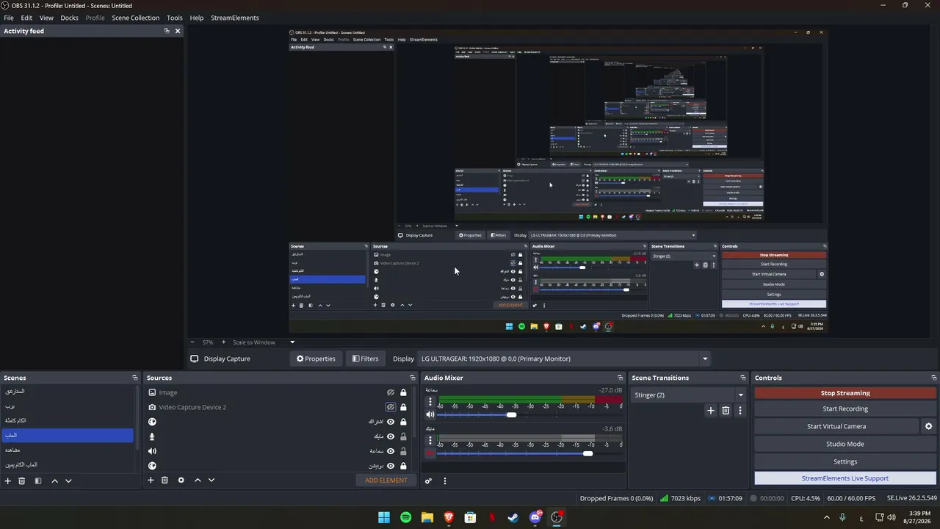
Task: Pop out the Audio Mixer dock icon
Action: (x=620, y=378)
